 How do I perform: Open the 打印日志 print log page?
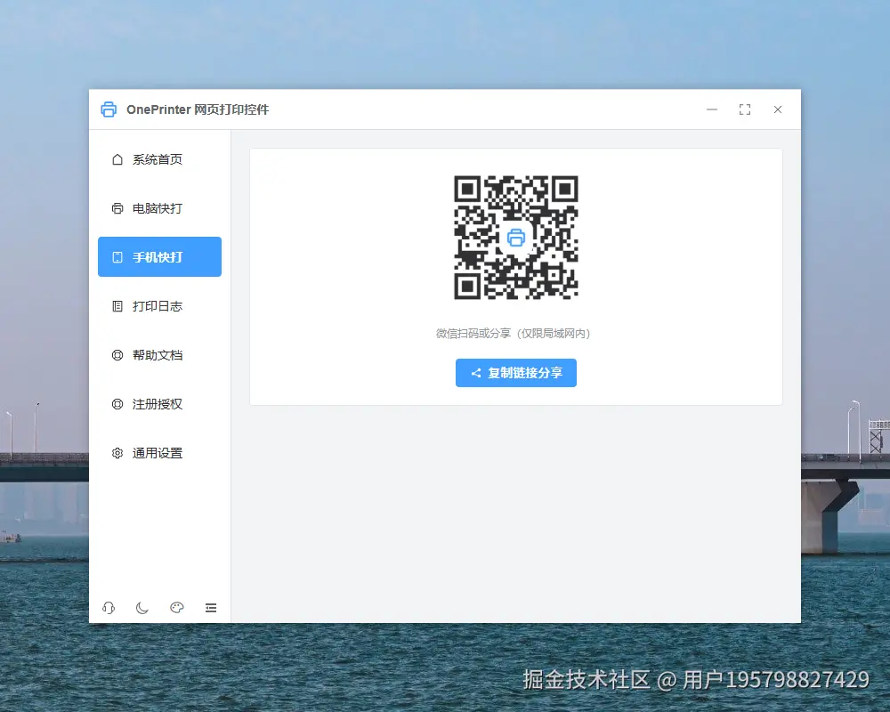pyautogui.click(x=159, y=306)
